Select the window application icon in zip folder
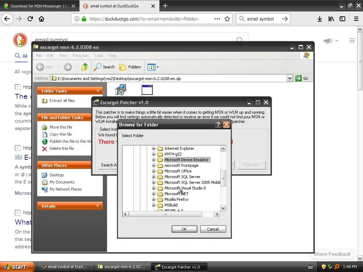 (147, 90)
